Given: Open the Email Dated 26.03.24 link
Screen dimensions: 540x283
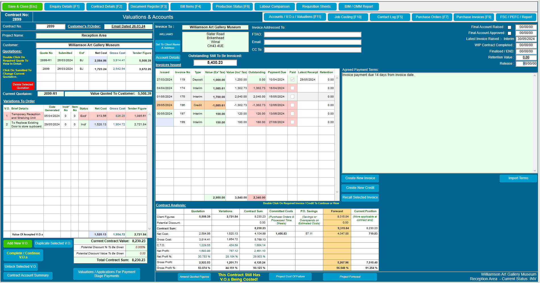Looking at the screenshot, I should click(x=128, y=26).
